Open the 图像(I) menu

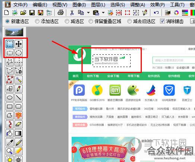[x=79, y=5]
